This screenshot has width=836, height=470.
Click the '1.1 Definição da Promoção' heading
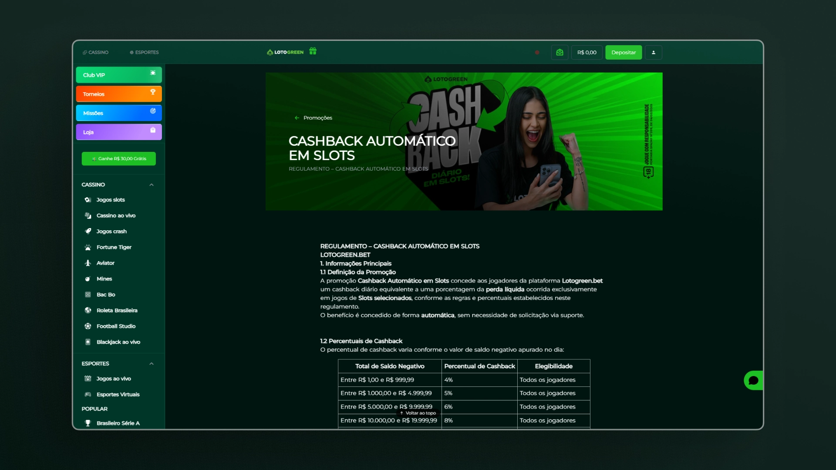coord(358,272)
